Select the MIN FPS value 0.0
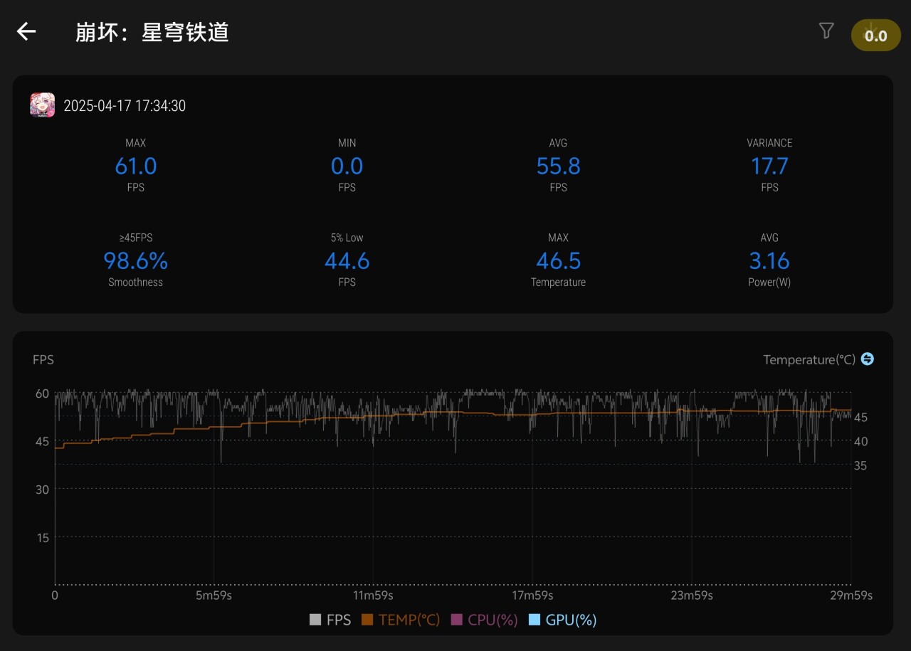The width and height of the screenshot is (911, 651). pyautogui.click(x=347, y=166)
